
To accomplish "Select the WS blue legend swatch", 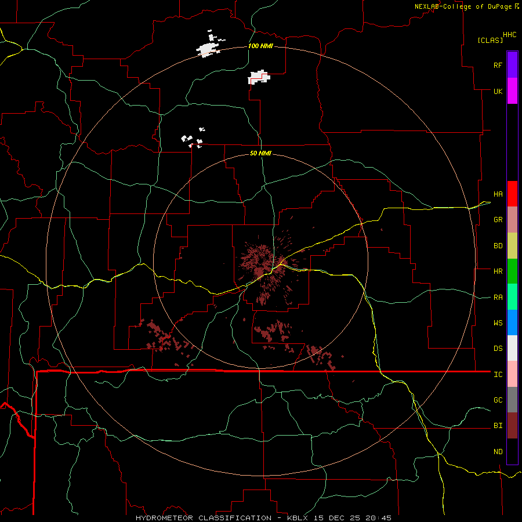I will click(512, 322).
